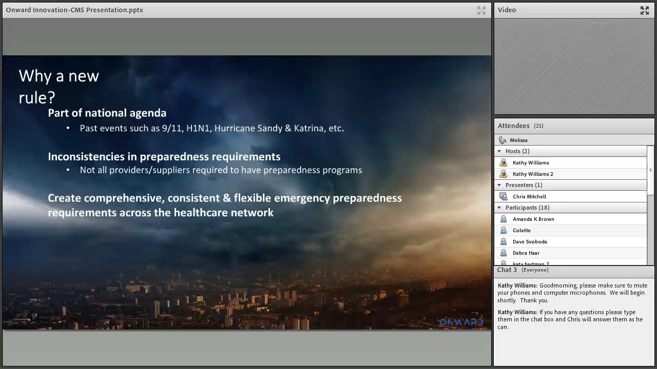
Task: Click participant icon beside Colette
Action: click(503, 231)
